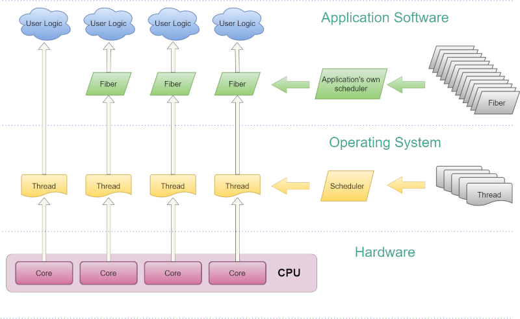
Task: Select the Operating System heading text
Action: (385, 142)
